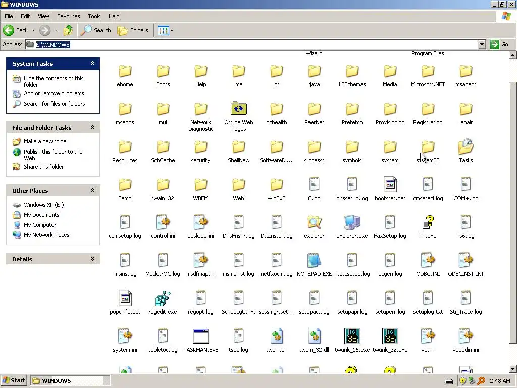Open Windows XP (E:) in Other Places
Viewport: 517px width, 388px height.
[x=43, y=205]
